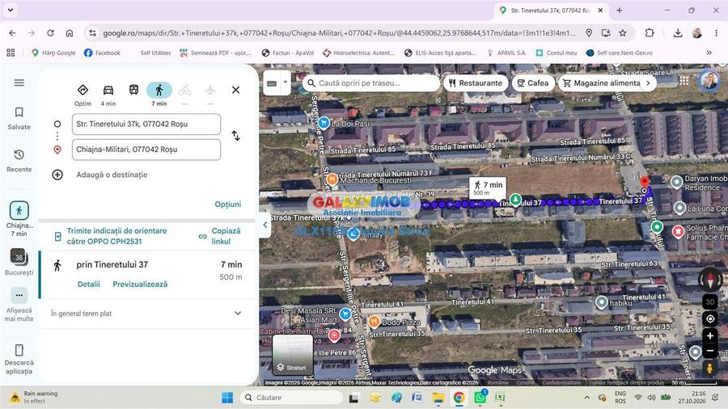Image resolution: width=728 pixels, height=409 pixels.
Task: Show my location on the map
Action: (x=710, y=318)
